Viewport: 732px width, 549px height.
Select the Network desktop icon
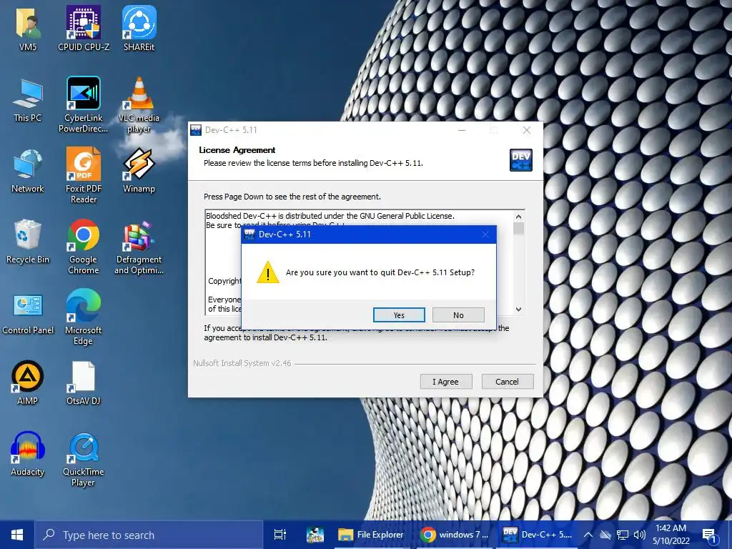click(28, 170)
